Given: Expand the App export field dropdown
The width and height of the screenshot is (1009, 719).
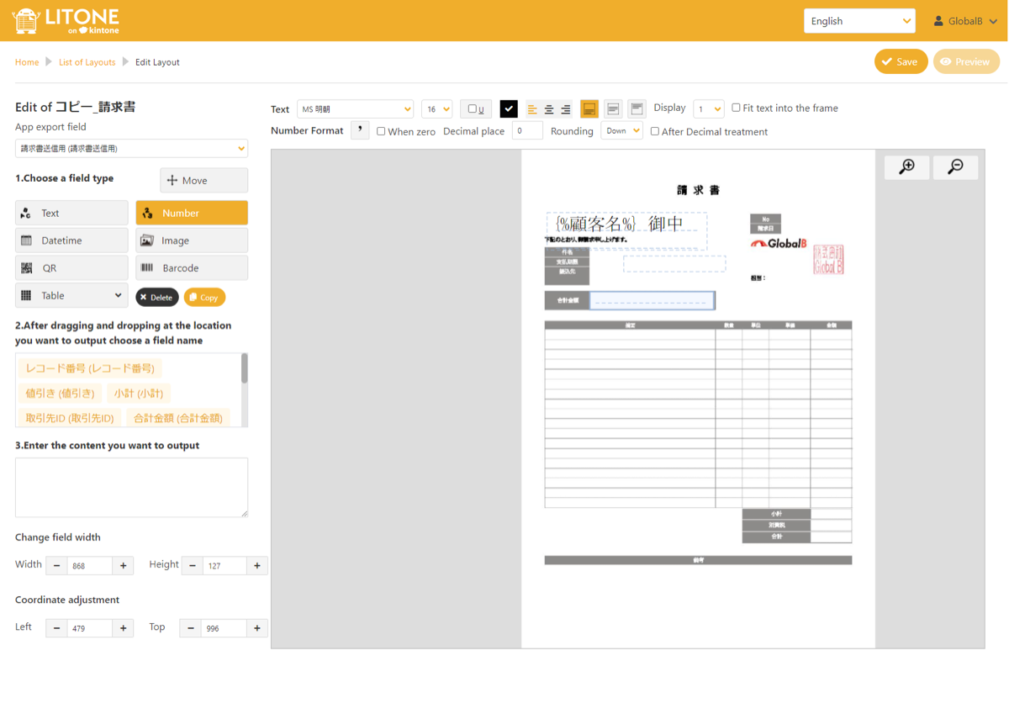Looking at the screenshot, I should tap(132, 149).
